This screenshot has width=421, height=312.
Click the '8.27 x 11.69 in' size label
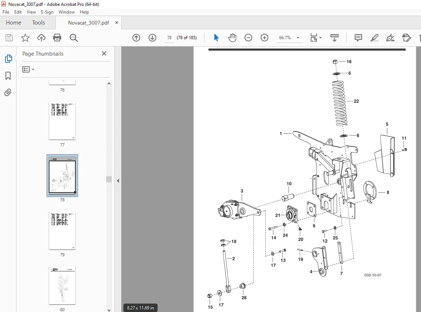tap(140, 308)
